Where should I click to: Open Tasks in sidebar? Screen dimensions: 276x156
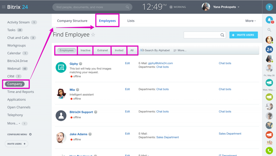pyautogui.click(x=11, y=30)
